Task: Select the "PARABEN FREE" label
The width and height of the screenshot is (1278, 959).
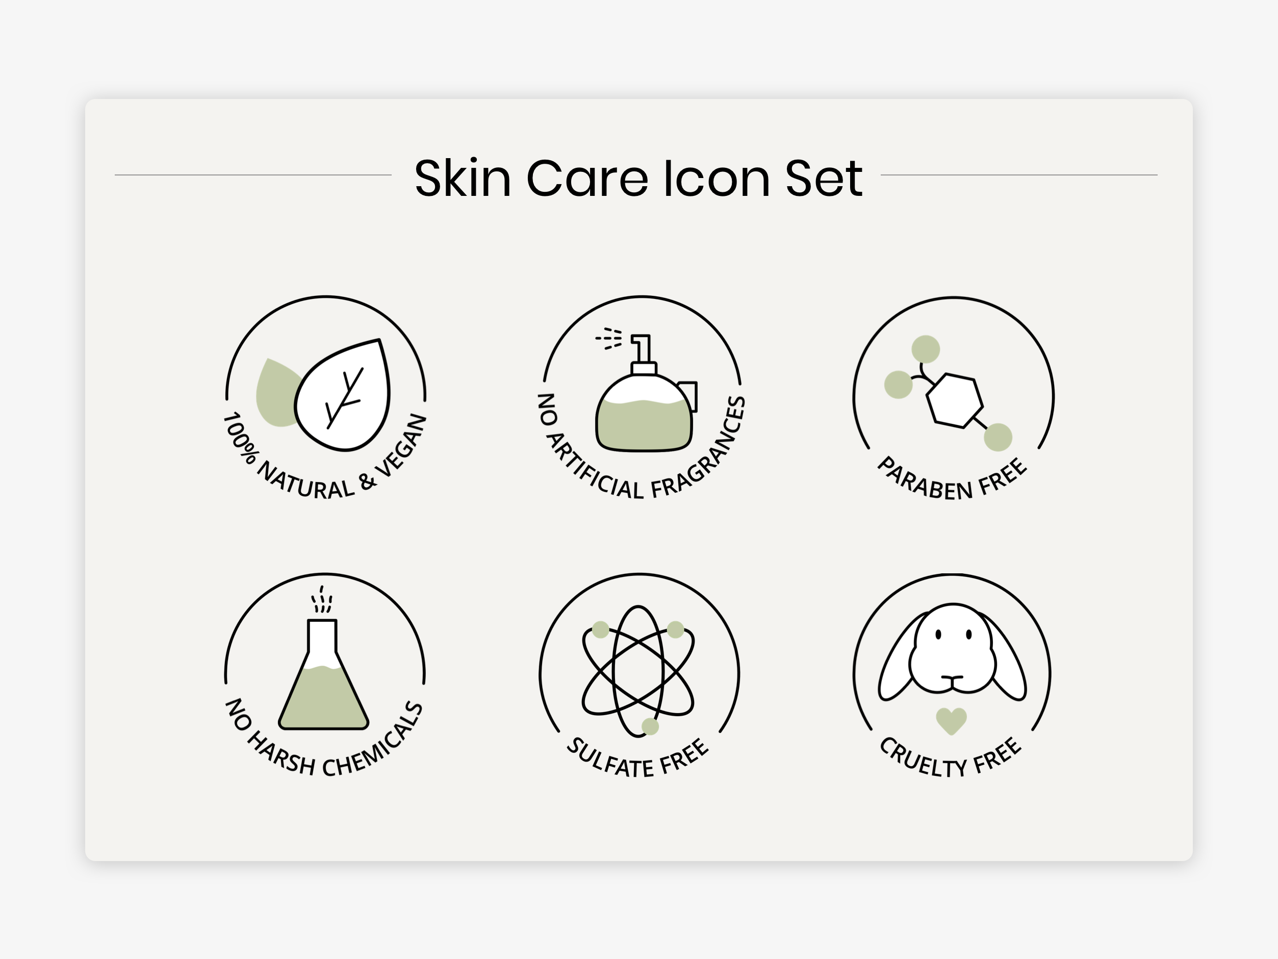Action: click(952, 481)
